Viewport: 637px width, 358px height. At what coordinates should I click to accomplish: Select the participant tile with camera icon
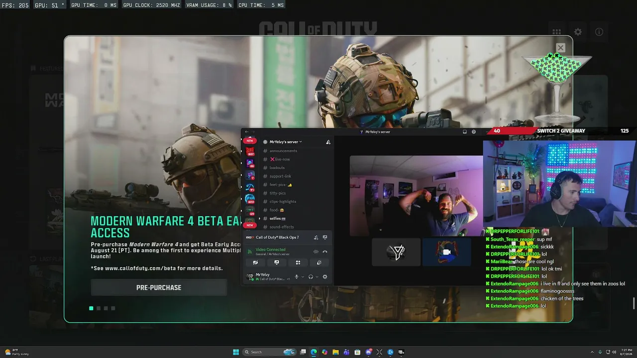click(447, 252)
